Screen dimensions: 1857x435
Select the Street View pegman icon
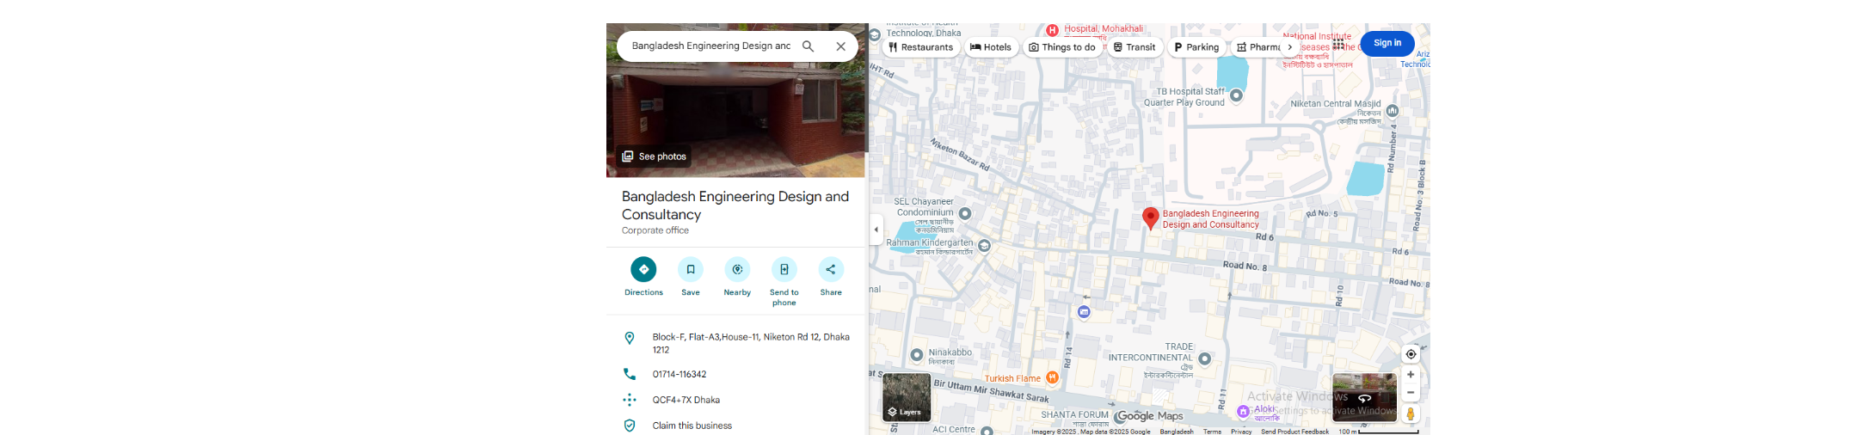(1411, 414)
